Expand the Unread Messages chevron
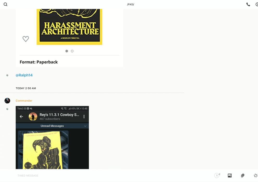Screen dimensions: 258x182 click(85, 126)
